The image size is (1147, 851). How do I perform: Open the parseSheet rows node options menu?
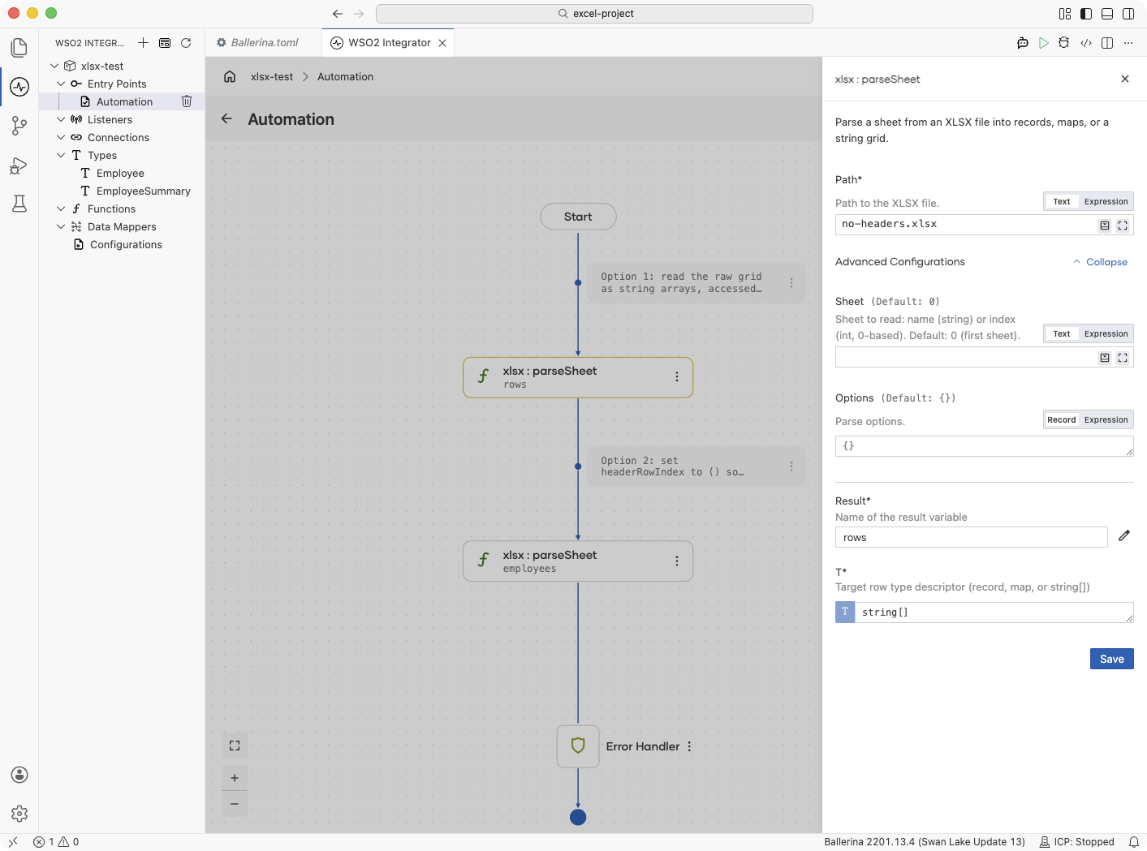coord(677,376)
